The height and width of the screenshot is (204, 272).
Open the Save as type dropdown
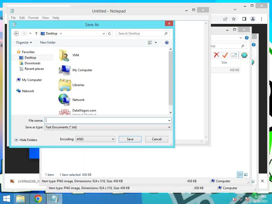click(x=108, y=127)
